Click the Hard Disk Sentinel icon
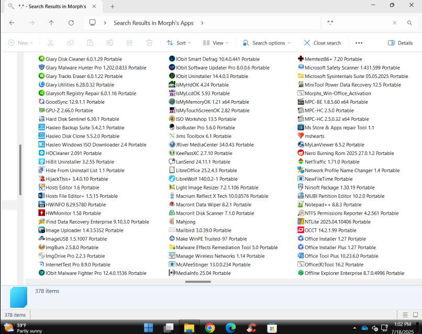 [x=41, y=119]
